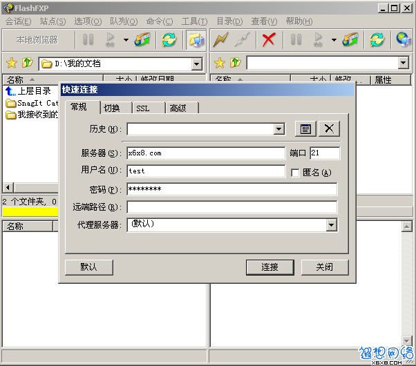Click the local pane transfer queue play icon

(110, 40)
